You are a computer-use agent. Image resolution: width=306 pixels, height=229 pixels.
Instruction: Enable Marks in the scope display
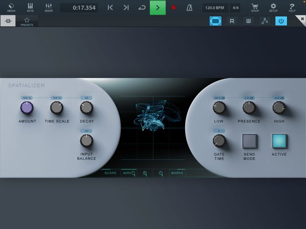coord(177,173)
